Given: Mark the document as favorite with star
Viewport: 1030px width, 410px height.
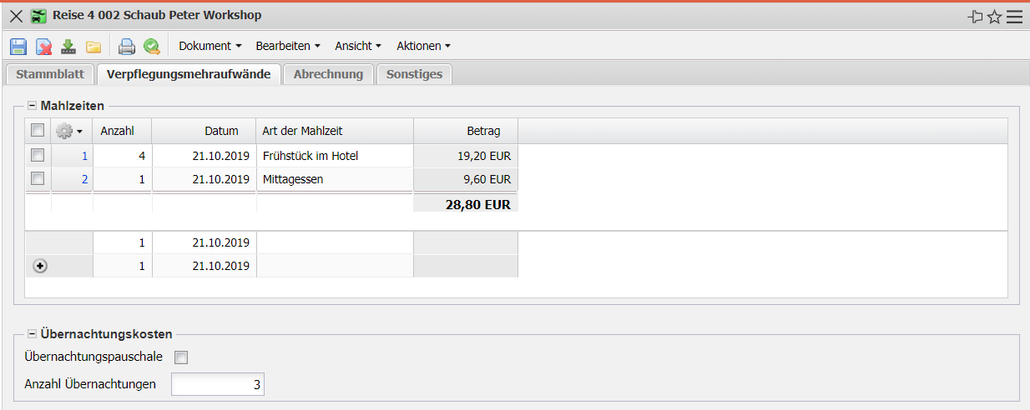Looking at the screenshot, I should pos(994,17).
